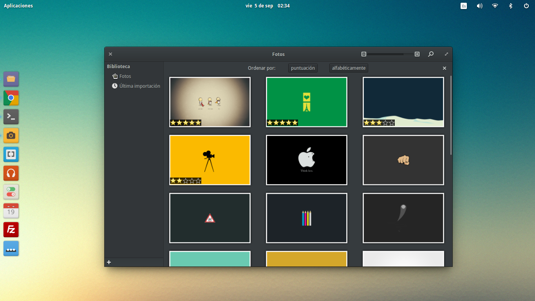
Task: Select the yellow movie camera photo
Action: [210, 160]
